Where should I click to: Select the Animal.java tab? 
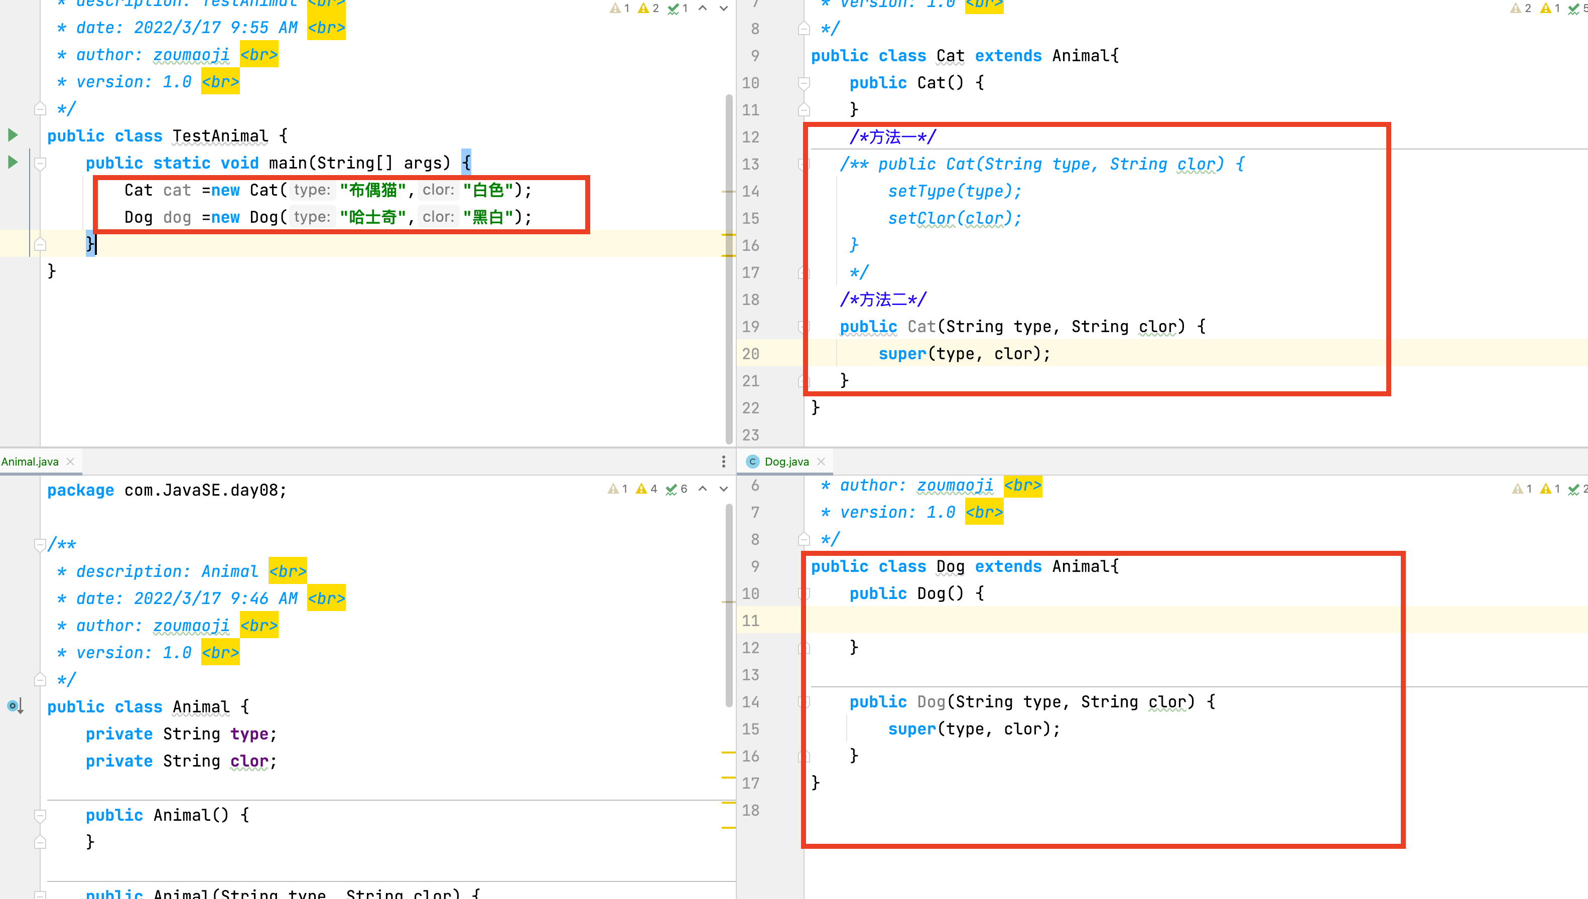click(x=30, y=461)
